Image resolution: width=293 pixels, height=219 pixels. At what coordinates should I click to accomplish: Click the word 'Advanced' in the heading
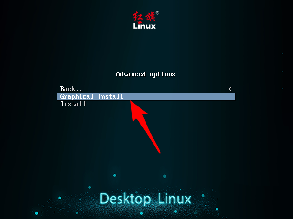[x=131, y=74]
